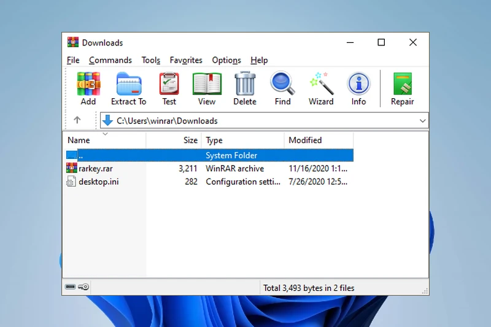491x327 pixels.
Task: Open the File menu
Action: tap(73, 60)
